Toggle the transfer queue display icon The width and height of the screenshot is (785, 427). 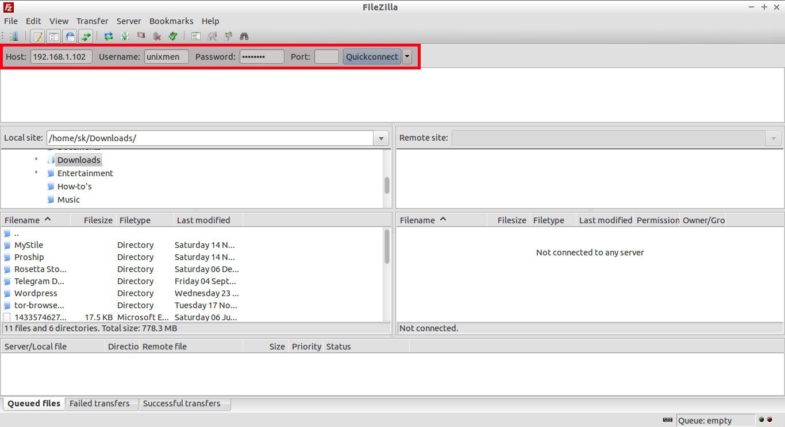coord(86,36)
